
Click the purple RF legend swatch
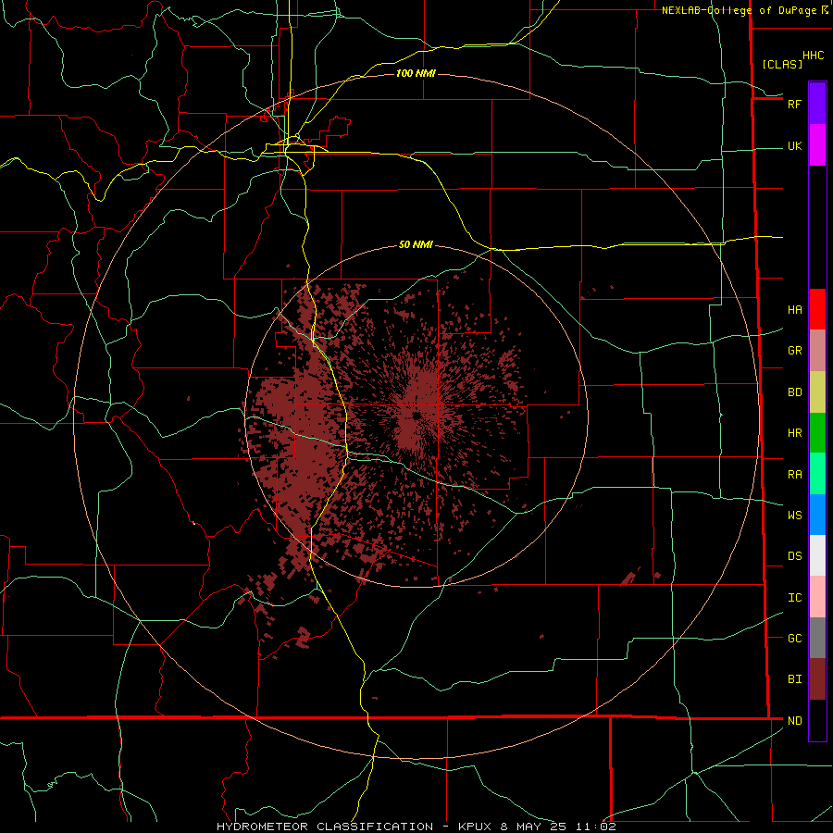tap(817, 104)
